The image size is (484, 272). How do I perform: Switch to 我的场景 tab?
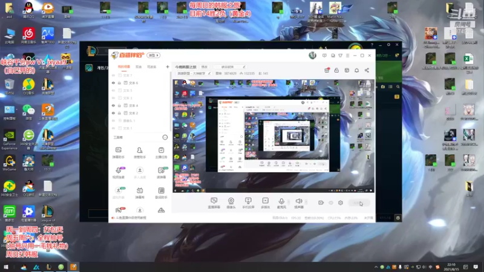pos(124,66)
